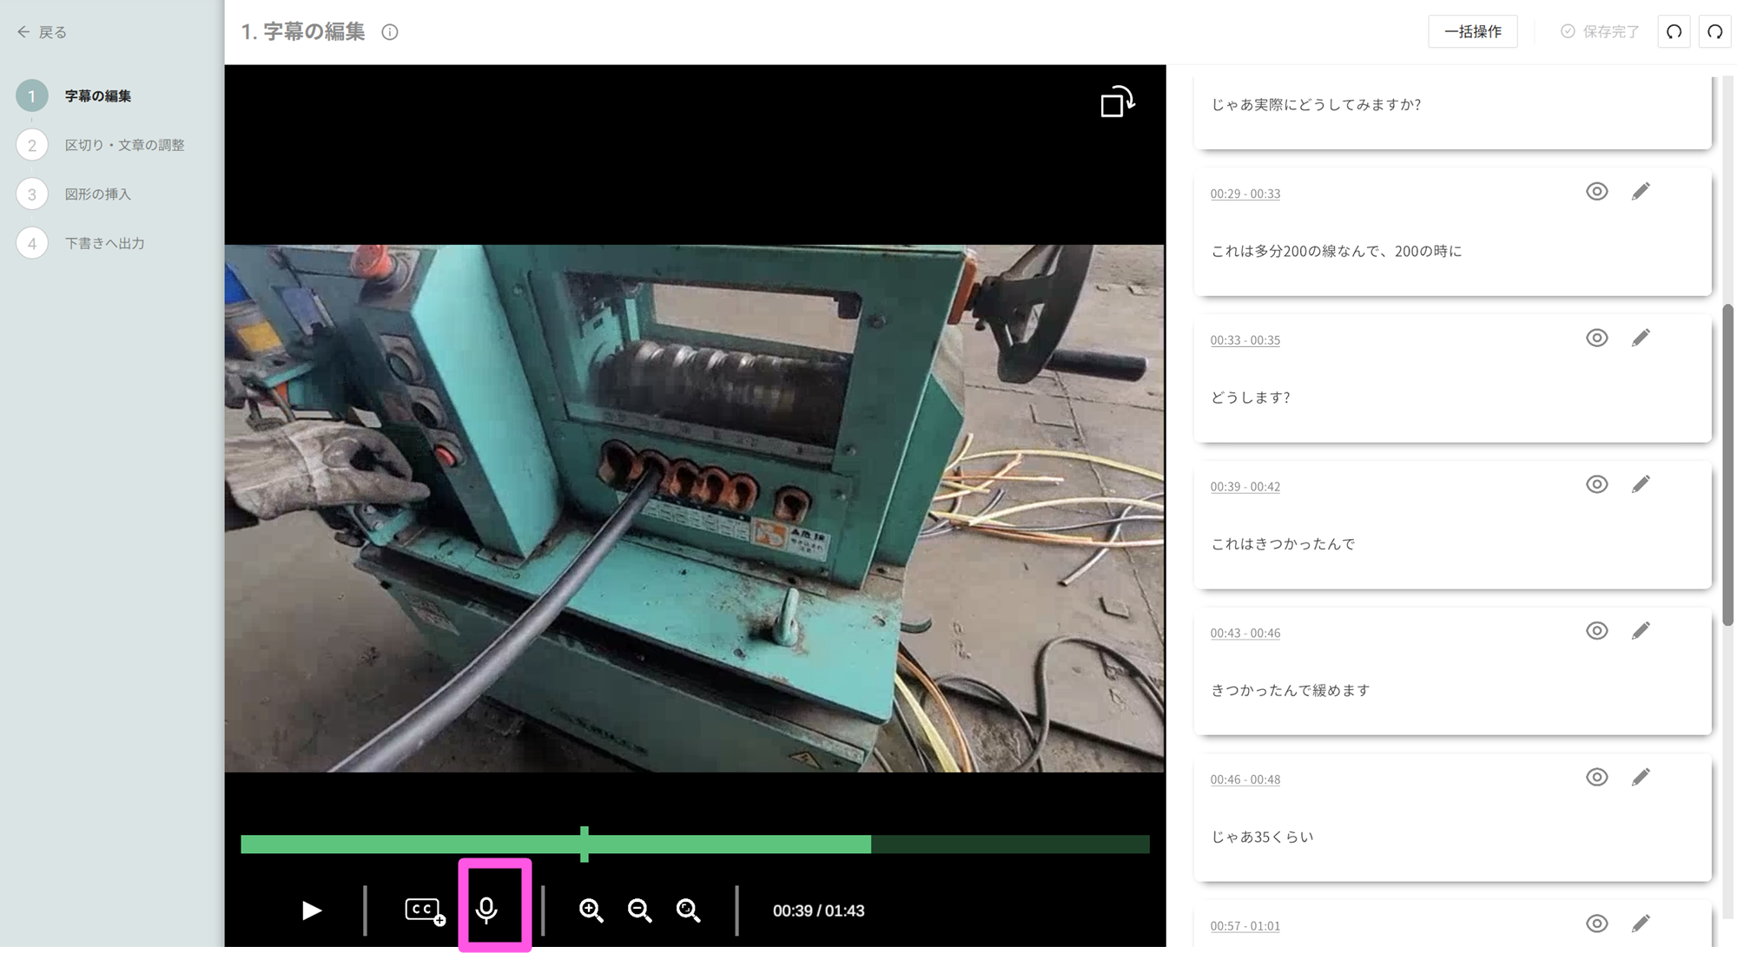Hide the これはきつかったんで subtitle
The width and height of the screenshot is (1737, 953).
(1596, 484)
